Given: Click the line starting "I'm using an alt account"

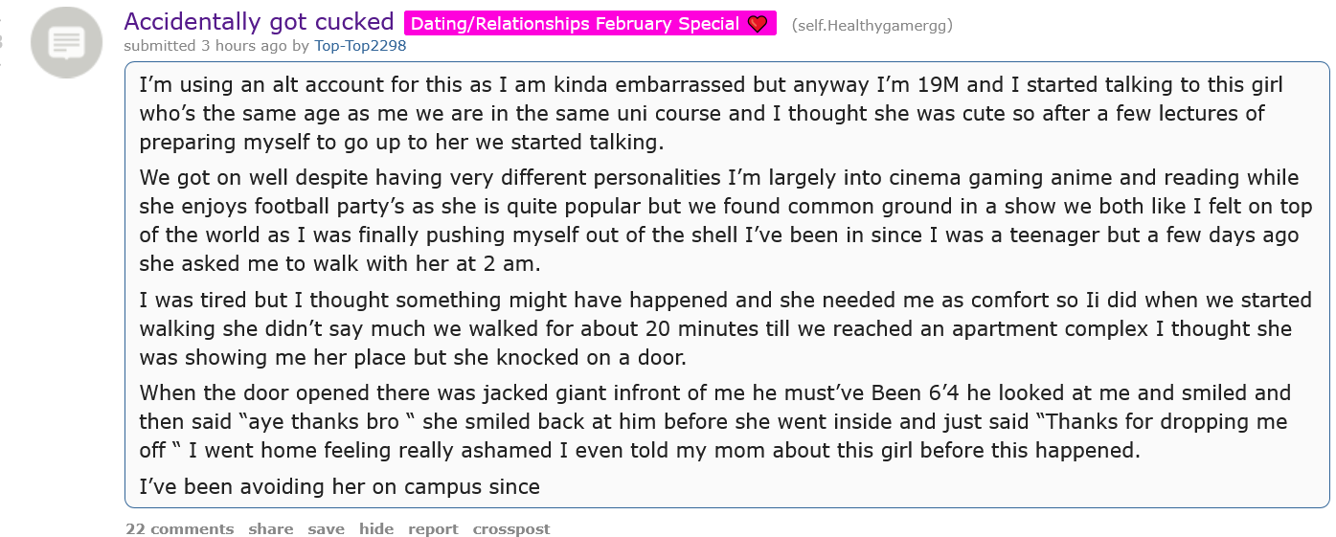Looking at the screenshot, I should (711, 85).
